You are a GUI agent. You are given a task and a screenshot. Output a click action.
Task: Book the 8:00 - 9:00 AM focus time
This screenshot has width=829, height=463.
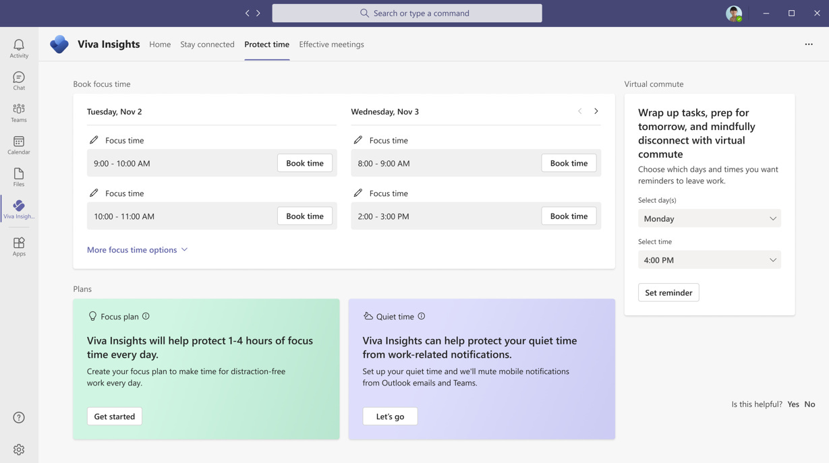coord(569,162)
